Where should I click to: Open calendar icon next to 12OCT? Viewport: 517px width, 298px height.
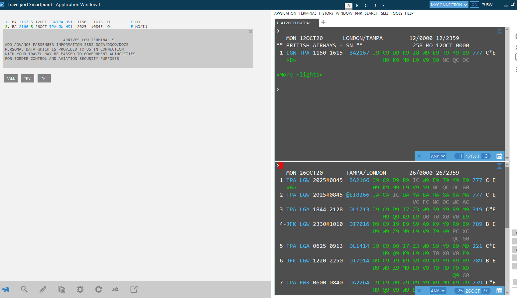tap(499, 156)
